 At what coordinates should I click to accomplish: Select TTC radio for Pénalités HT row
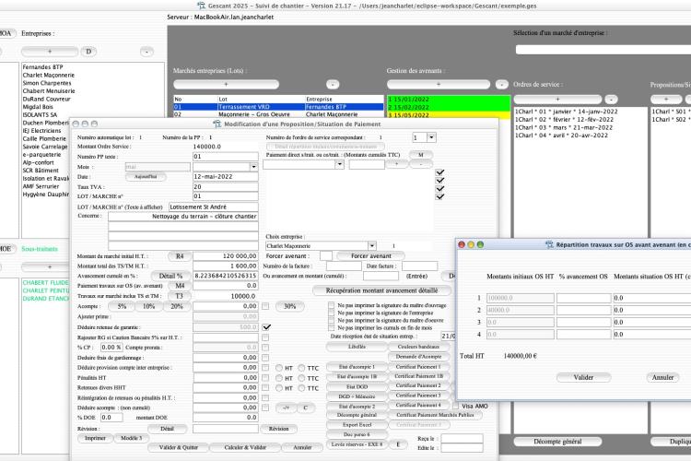tap(301, 378)
